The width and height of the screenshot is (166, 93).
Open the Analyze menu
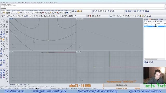43,3
